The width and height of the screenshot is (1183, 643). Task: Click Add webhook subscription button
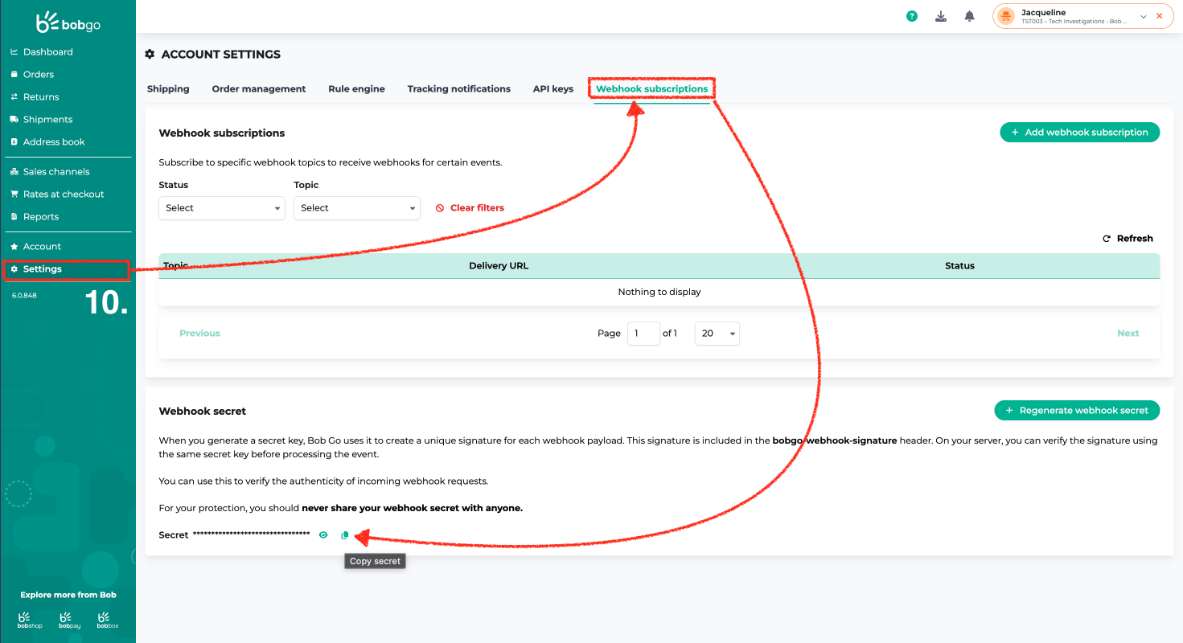point(1080,133)
